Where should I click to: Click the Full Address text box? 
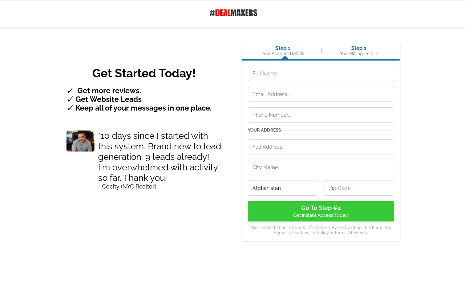(x=321, y=147)
